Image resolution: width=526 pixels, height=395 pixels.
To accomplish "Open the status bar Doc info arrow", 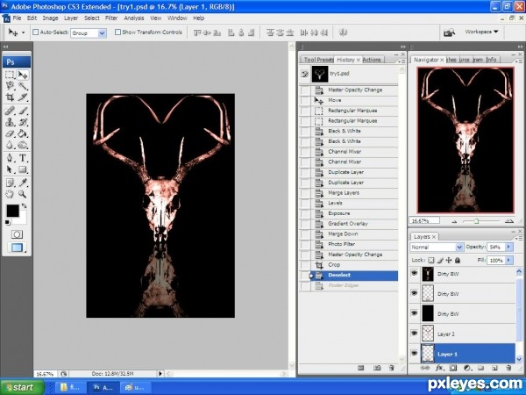I will (160, 374).
